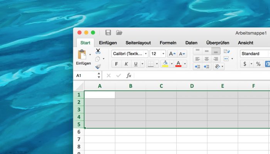Toggle underline (U) formatting
Viewport: 270px width, 154px height.
(x=136, y=64)
